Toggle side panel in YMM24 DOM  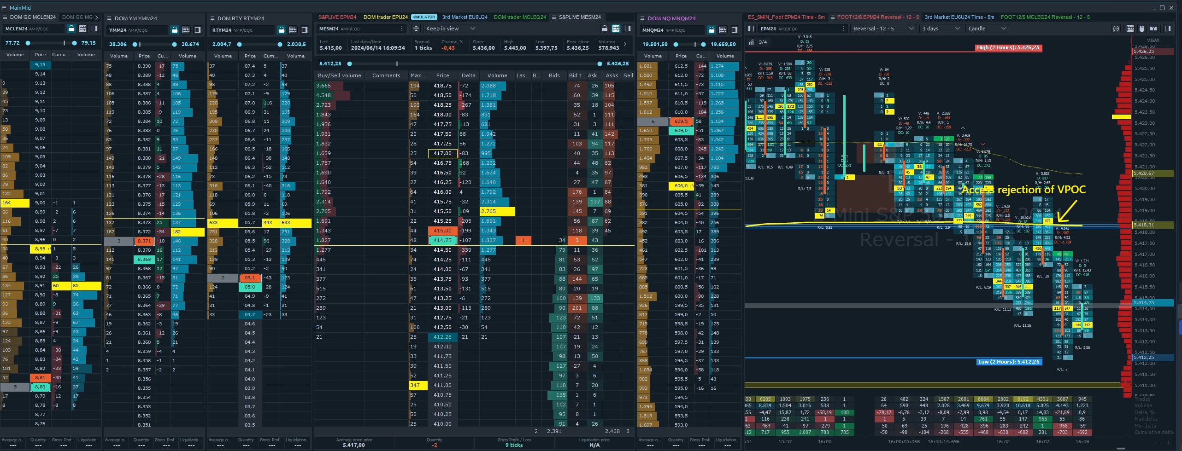click(x=198, y=30)
